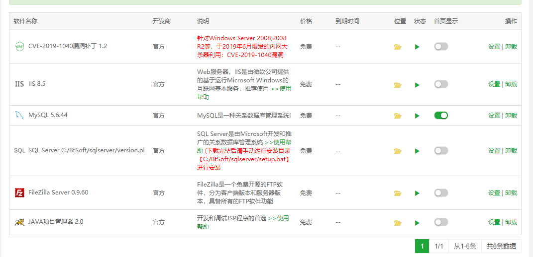
Task: Enable homepage display for JAVA项目管理器
Action: click(441, 222)
